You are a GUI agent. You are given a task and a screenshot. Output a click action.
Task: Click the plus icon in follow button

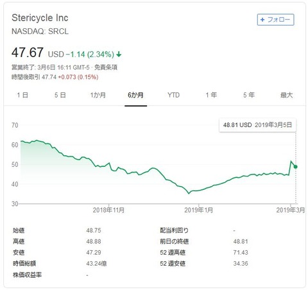tap(262, 20)
